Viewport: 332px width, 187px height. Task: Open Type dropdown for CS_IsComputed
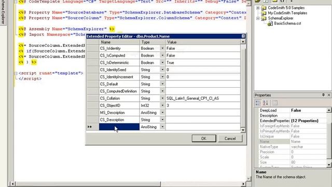tap(162, 56)
